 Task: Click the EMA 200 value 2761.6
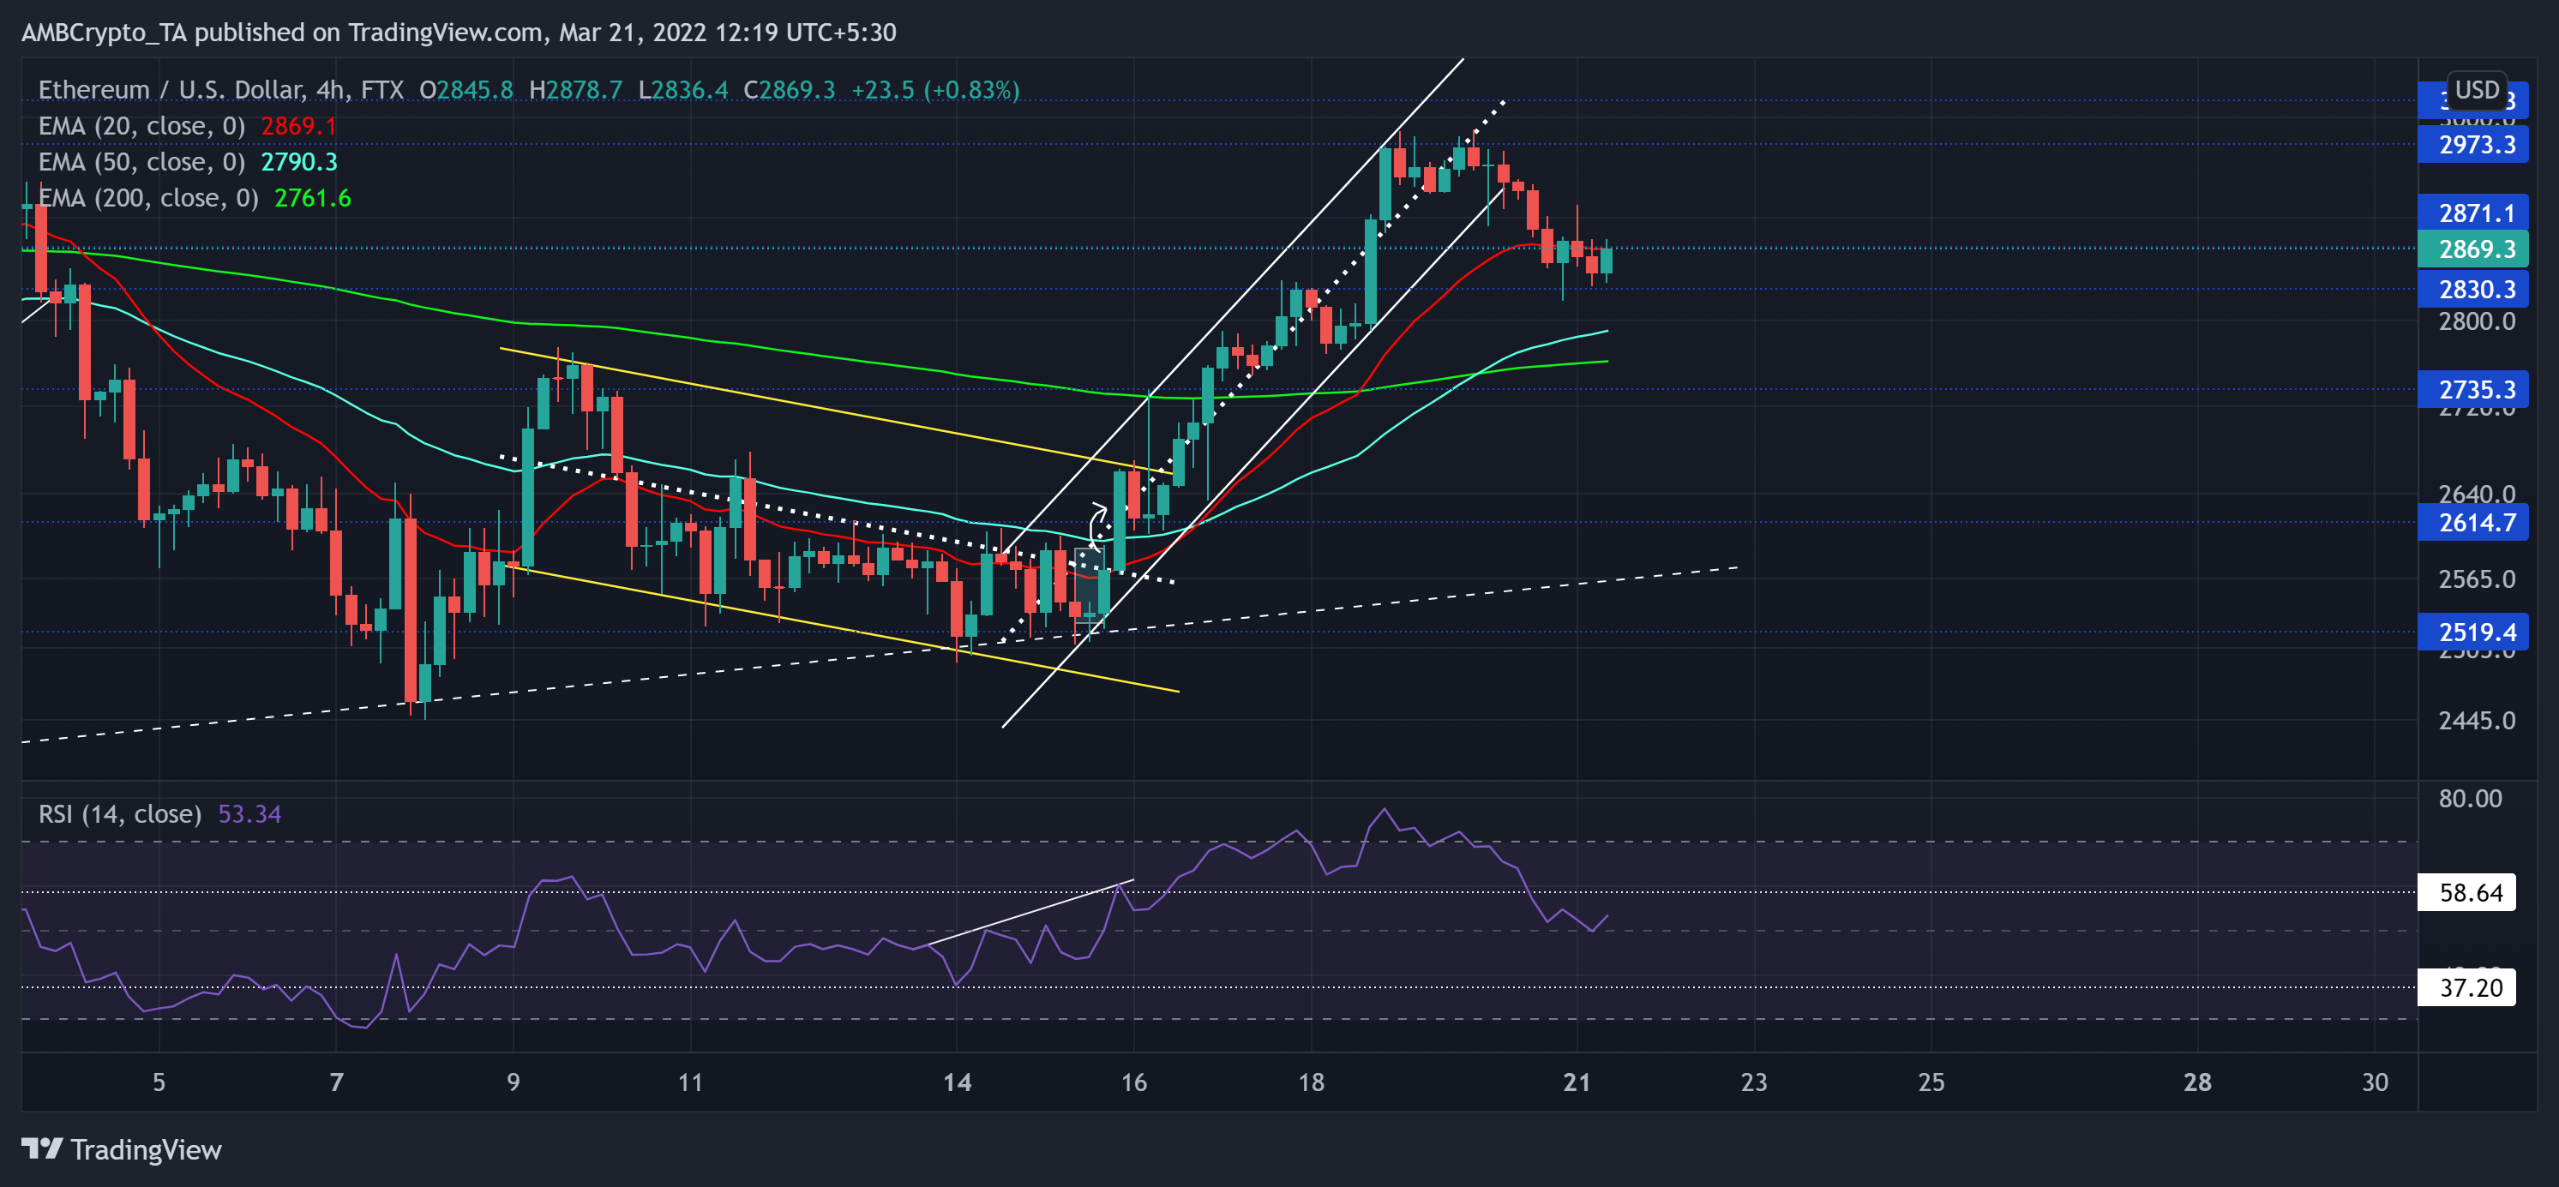point(313,198)
